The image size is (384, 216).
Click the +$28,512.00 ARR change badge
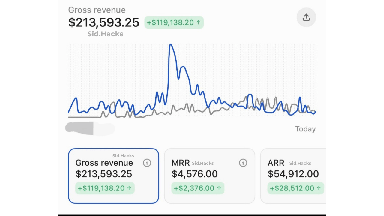pyautogui.click(x=295, y=188)
